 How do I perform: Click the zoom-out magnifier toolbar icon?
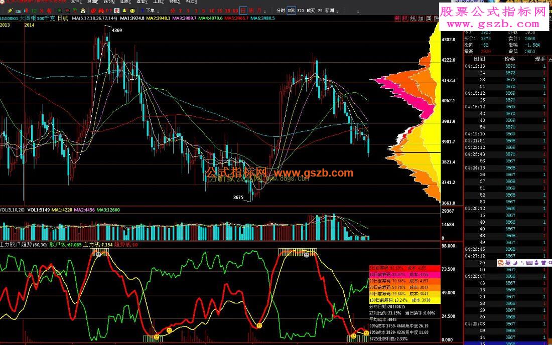[x=68, y=11]
